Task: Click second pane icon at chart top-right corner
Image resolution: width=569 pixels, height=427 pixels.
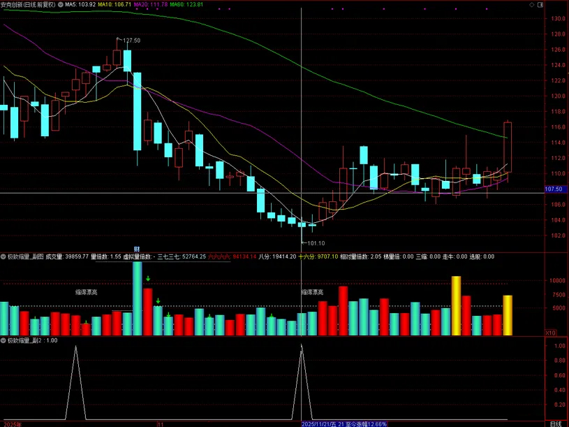Action: [540, 5]
